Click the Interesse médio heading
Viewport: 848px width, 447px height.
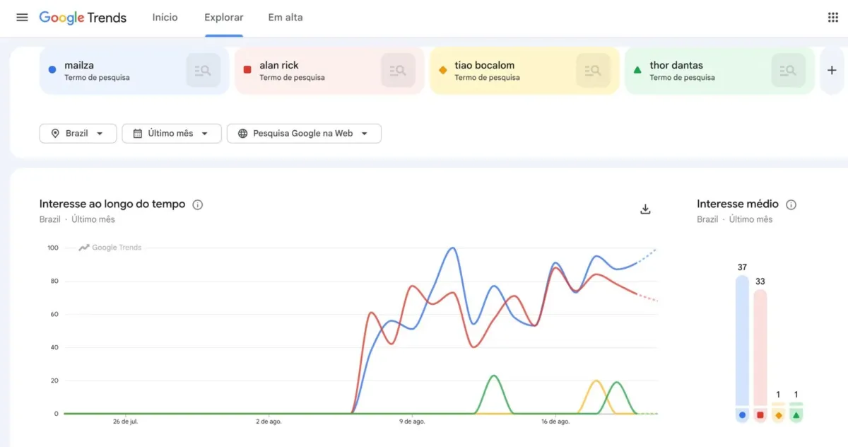click(x=738, y=204)
